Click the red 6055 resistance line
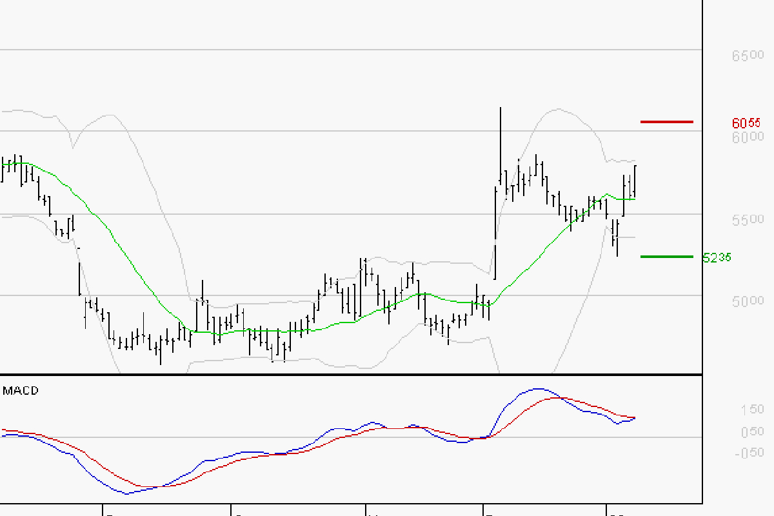The height and width of the screenshot is (516, 774). tap(666, 121)
